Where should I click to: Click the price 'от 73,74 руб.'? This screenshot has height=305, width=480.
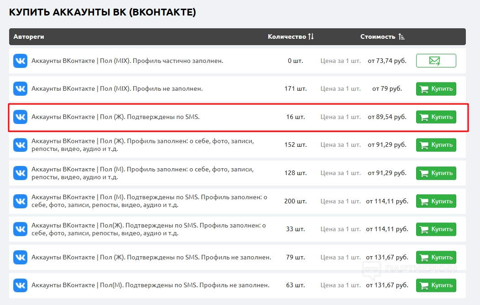pyautogui.click(x=387, y=61)
